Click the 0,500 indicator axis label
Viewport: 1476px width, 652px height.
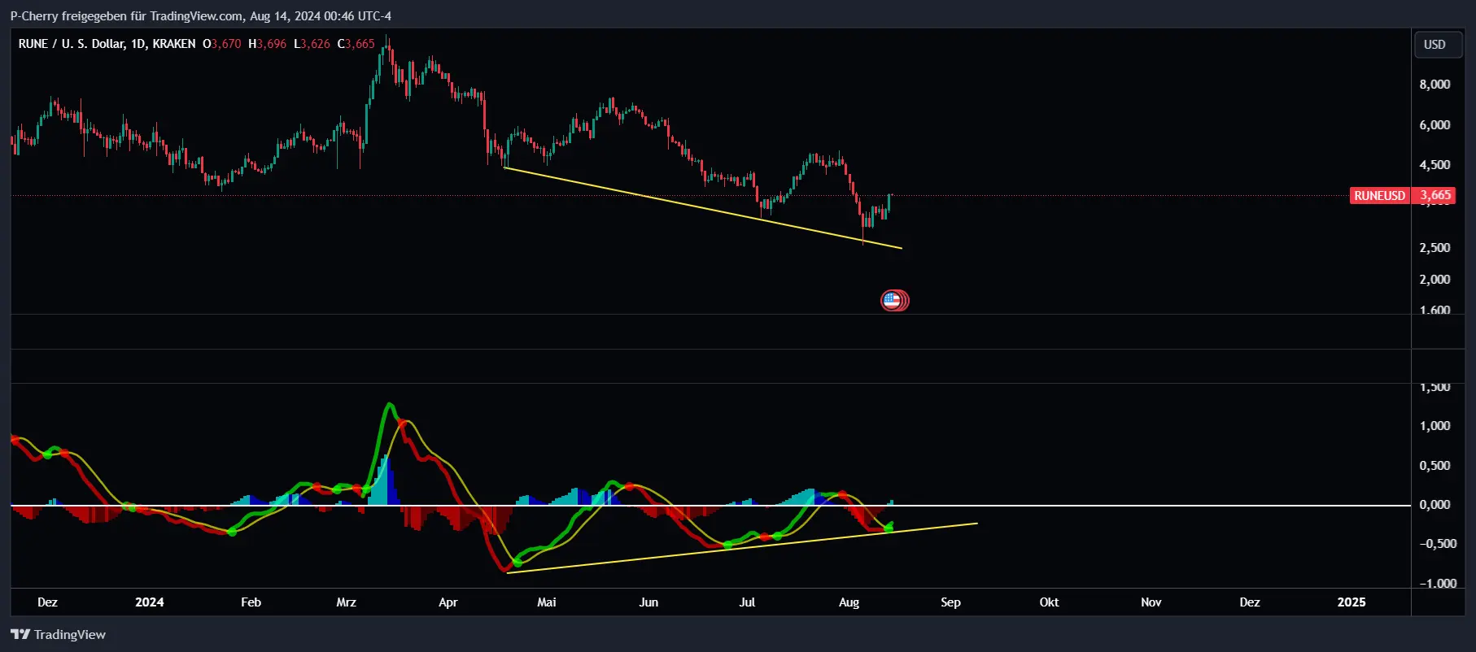pos(1435,466)
